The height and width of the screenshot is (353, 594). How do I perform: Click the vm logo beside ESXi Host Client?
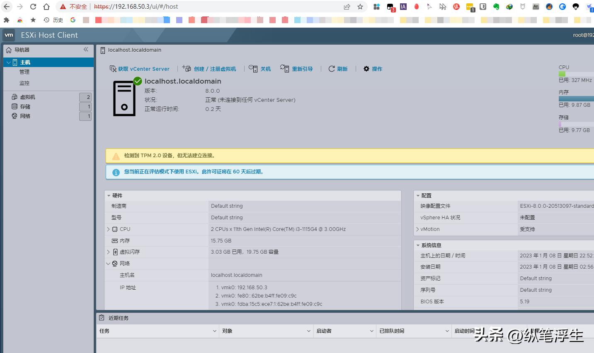coord(9,35)
